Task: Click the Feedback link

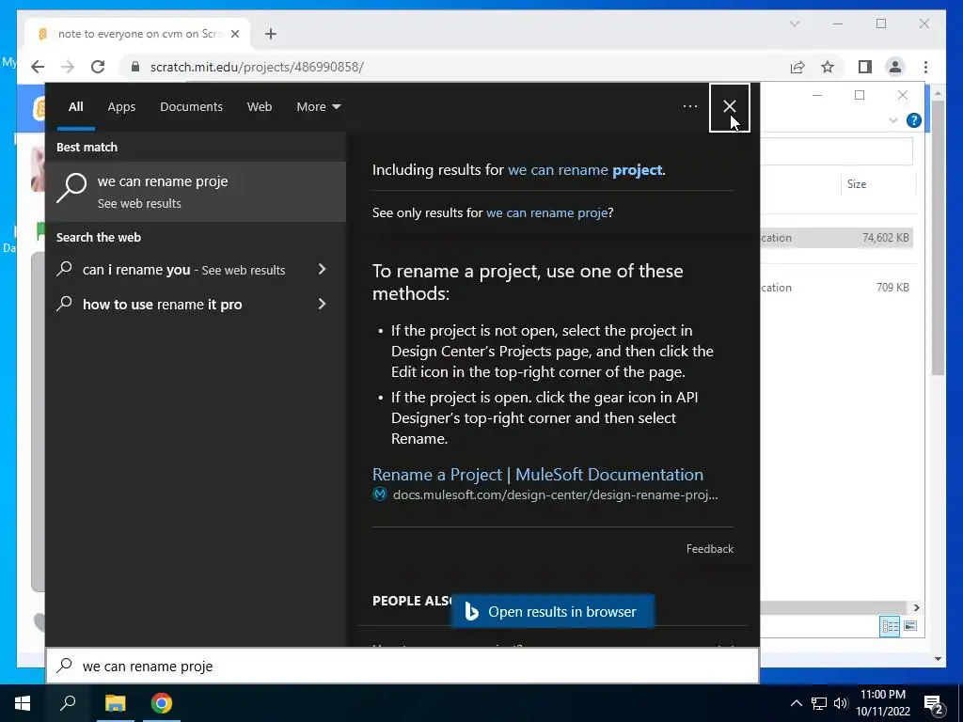Action: (709, 549)
